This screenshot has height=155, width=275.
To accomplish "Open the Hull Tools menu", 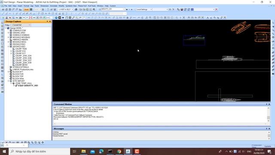I will point(92,6).
